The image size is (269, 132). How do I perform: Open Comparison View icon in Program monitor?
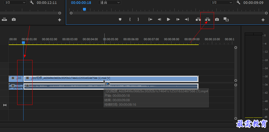(226, 19)
